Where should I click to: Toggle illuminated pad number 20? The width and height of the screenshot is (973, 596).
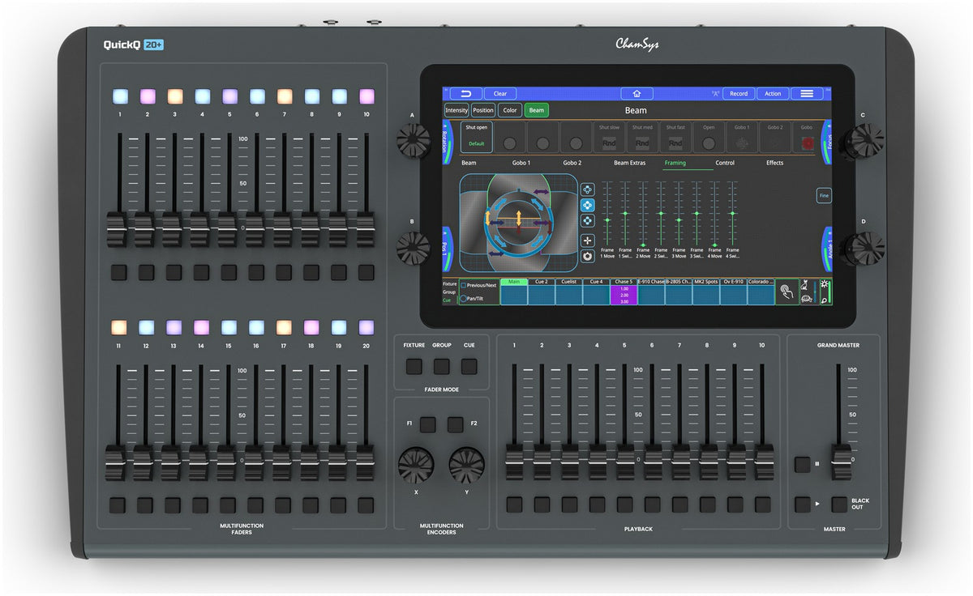point(366,327)
